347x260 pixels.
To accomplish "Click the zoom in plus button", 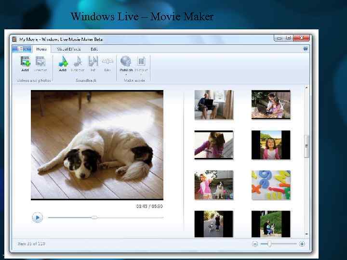I will 302,244.
